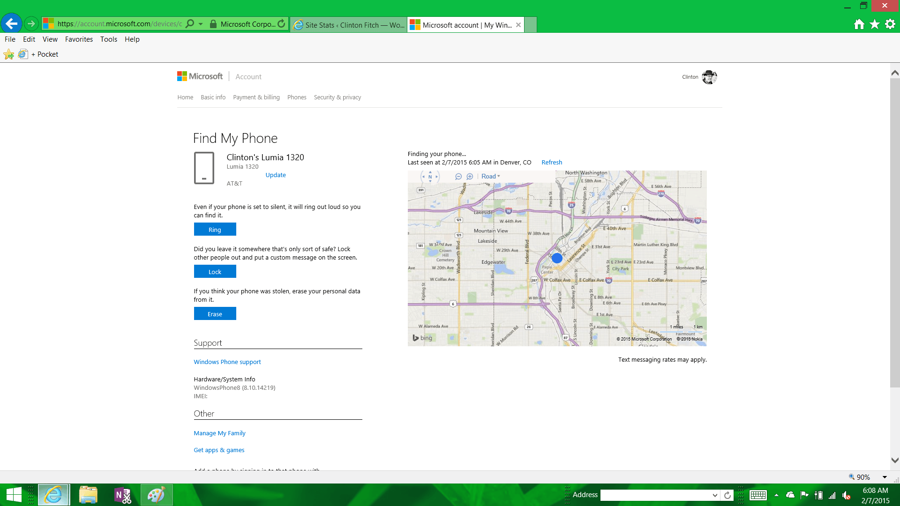
Task: Open the address bar autocomplete dropdown arrow
Action: (x=201, y=24)
